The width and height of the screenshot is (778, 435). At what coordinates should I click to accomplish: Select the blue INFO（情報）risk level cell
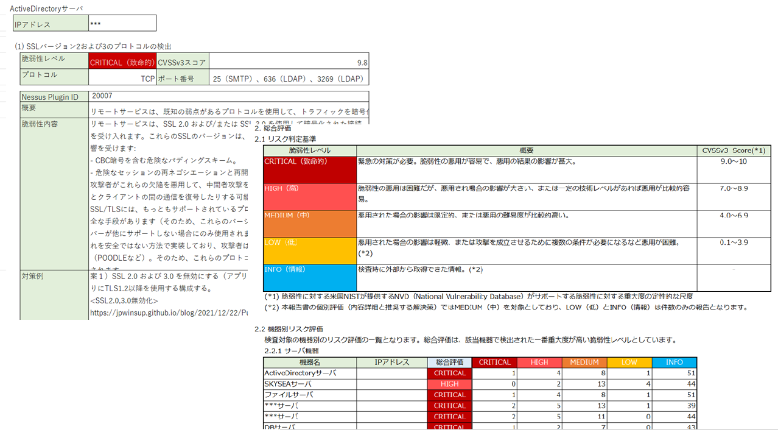pyautogui.click(x=310, y=277)
